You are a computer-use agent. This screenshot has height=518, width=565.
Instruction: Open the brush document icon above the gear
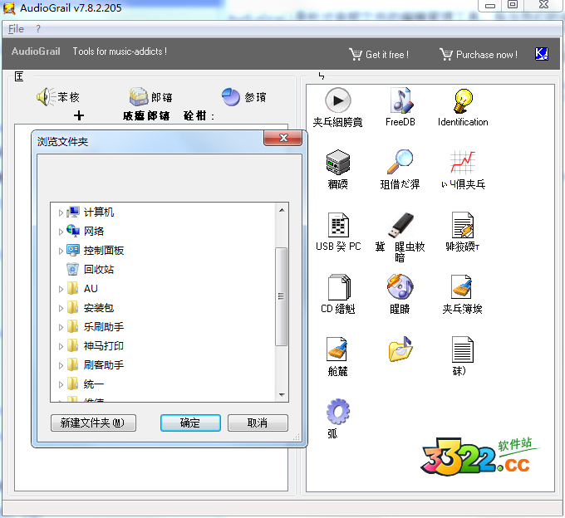click(x=337, y=349)
